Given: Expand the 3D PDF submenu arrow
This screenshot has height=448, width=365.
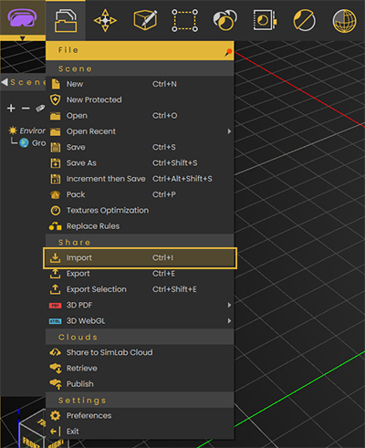Looking at the screenshot, I should (229, 305).
